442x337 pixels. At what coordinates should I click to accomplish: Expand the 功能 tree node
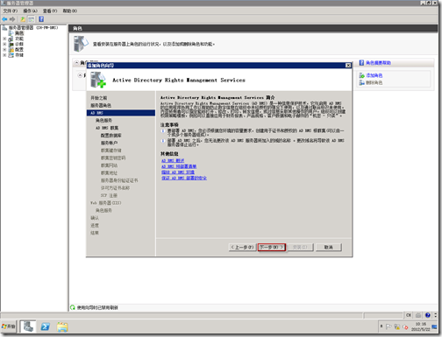pos(4,39)
